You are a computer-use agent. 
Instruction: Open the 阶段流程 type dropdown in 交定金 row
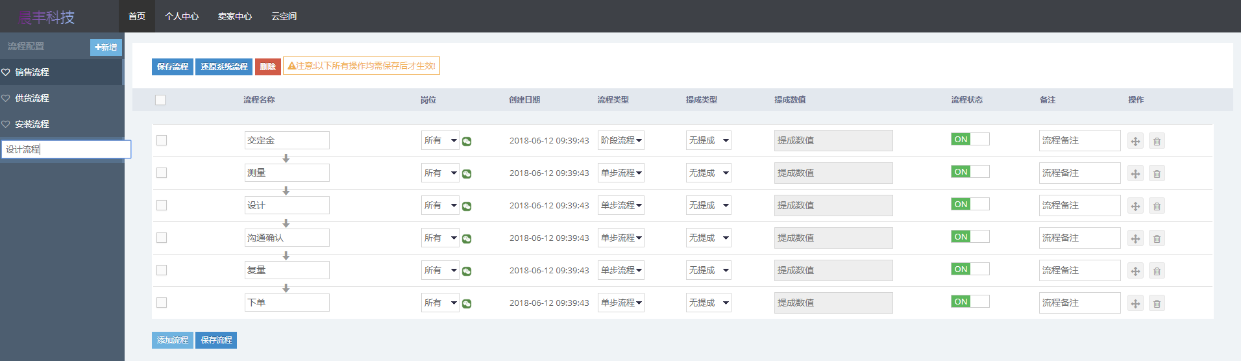tap(621, 140)
